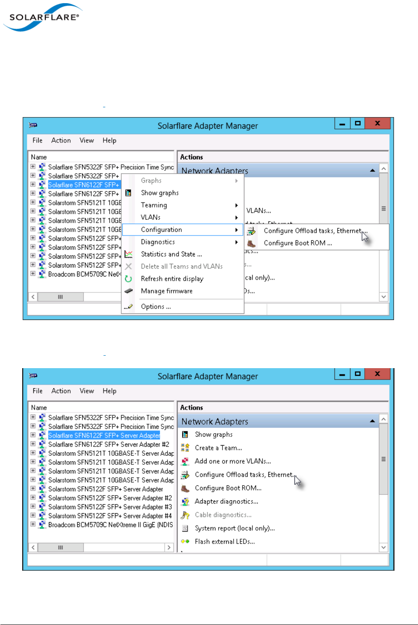Click Actions pane scroll-up arrow in lower window
418x625 pixels.
point(384,419)
